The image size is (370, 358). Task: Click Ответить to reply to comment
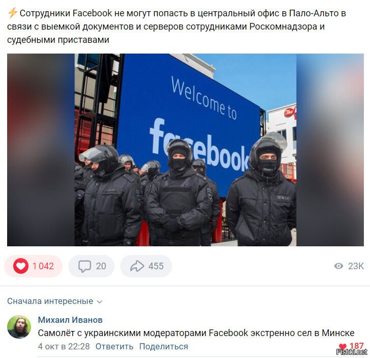[115, 346]
